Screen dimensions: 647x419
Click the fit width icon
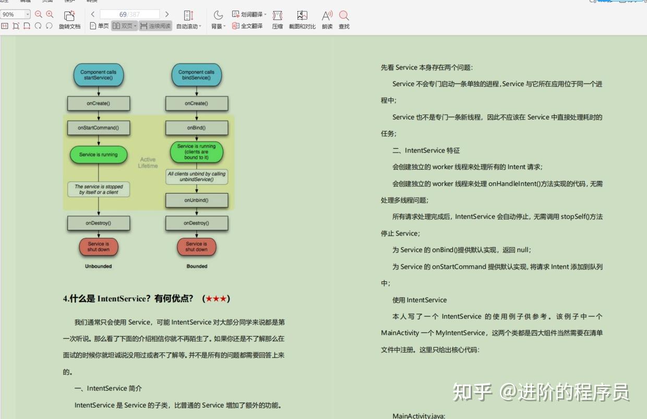click(x=27, y=26)
